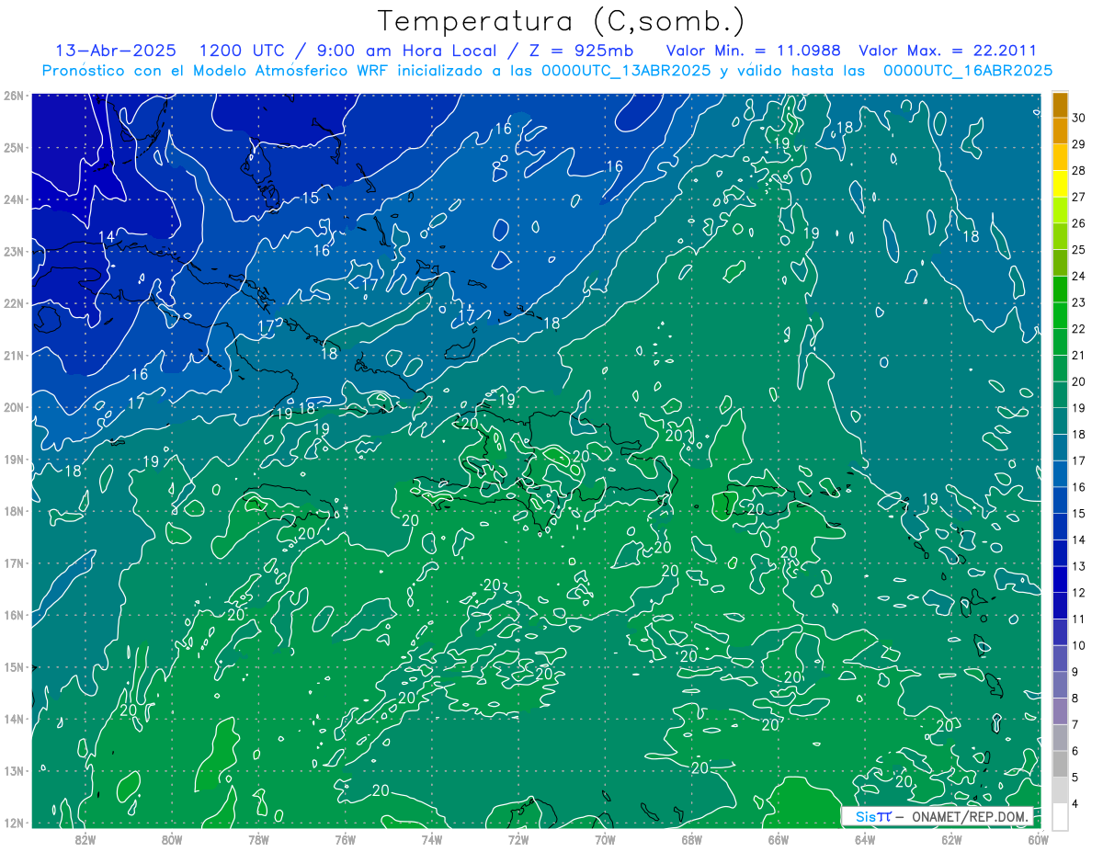Click legend value '13' on color scale
The image size is (1103, 852).
pyautogui.click(x=1079, y=566)
